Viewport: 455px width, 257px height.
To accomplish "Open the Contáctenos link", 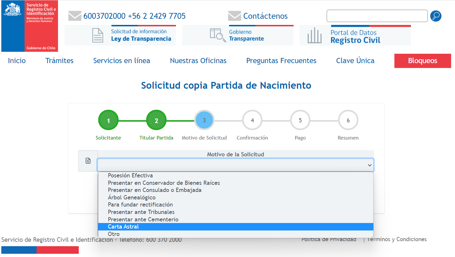I will (265, 16).
